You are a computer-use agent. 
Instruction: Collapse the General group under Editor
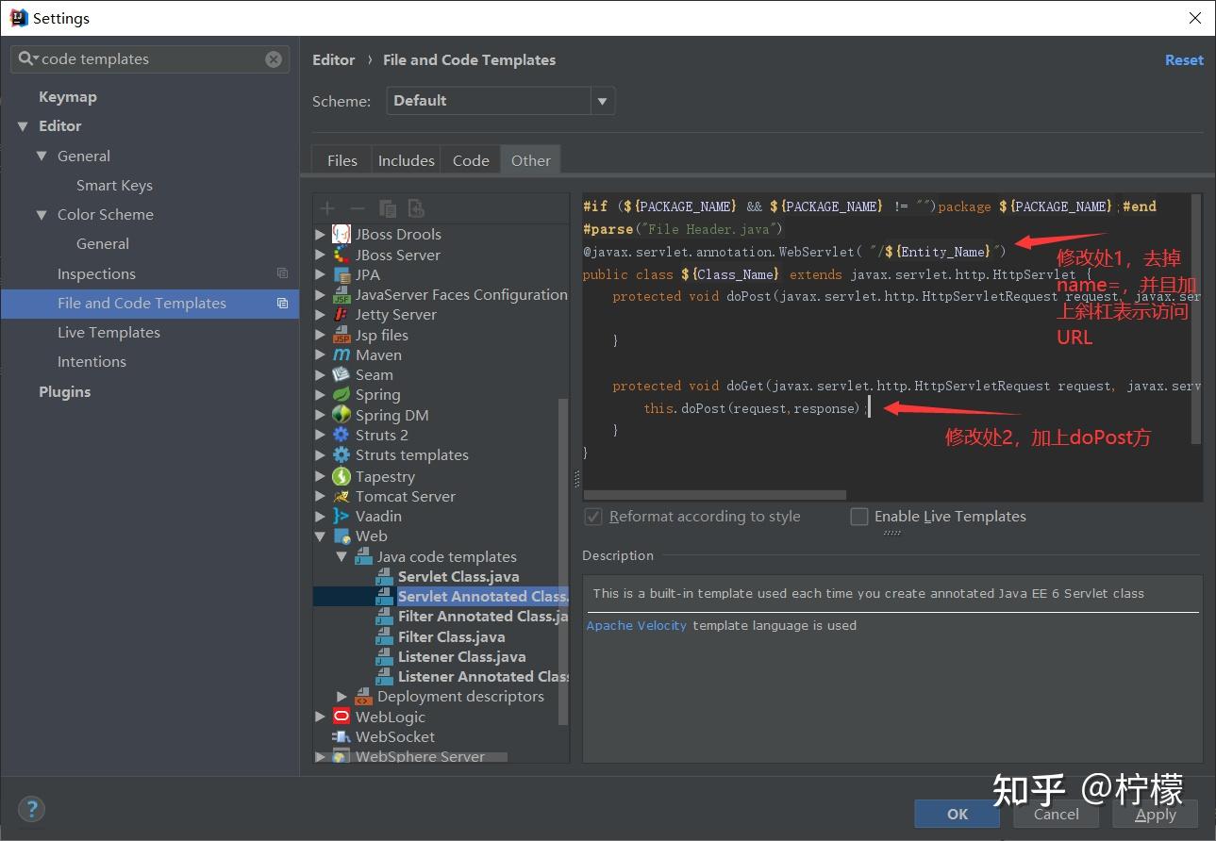tap(42, 157)
